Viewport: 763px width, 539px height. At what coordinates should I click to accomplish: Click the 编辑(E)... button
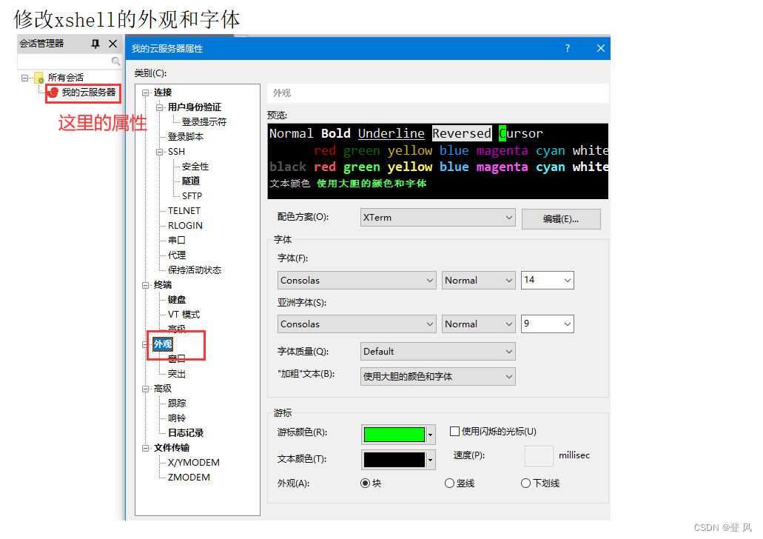tap(561, 219)
